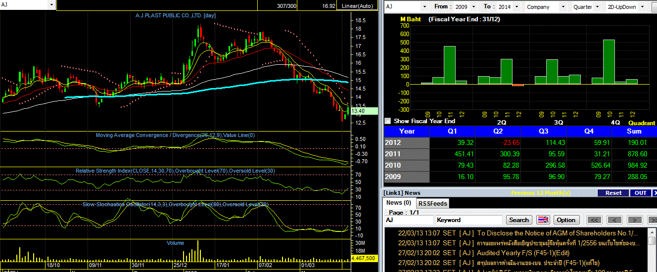
Task: Open the chart symbol dropdown showing AJ
Action: click(52, 4)
